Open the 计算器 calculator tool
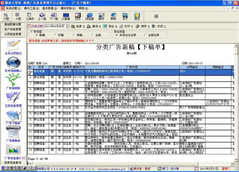 [66, 17]
